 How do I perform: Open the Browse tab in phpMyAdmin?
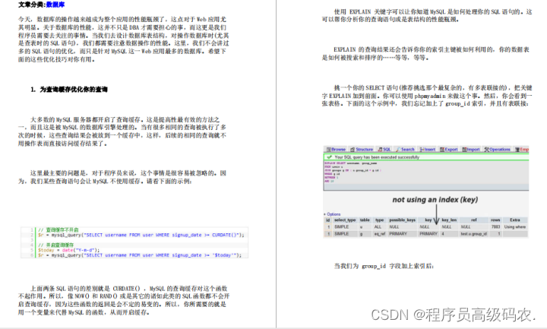pos(336,150)
